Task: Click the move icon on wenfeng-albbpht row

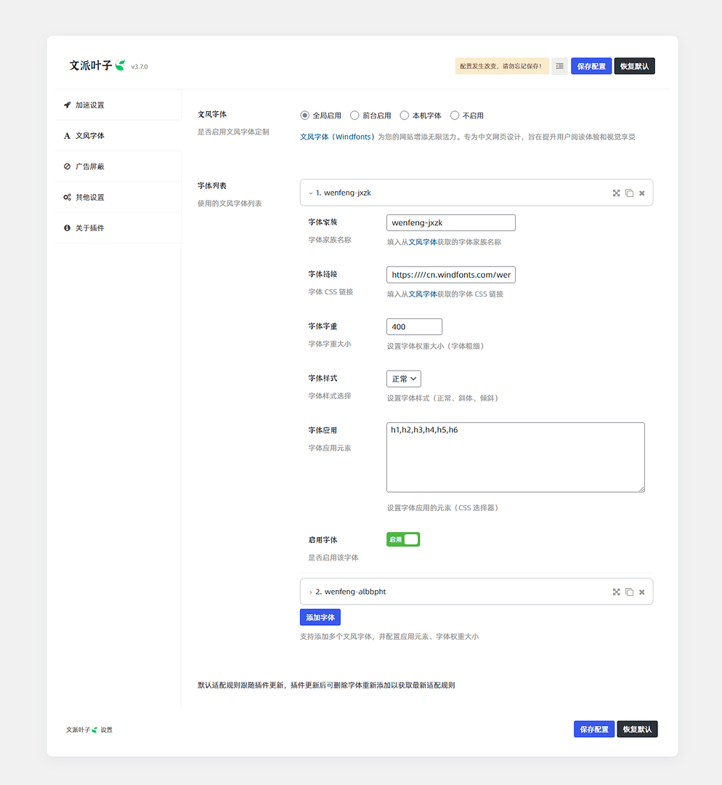Action: coord(616,592)
